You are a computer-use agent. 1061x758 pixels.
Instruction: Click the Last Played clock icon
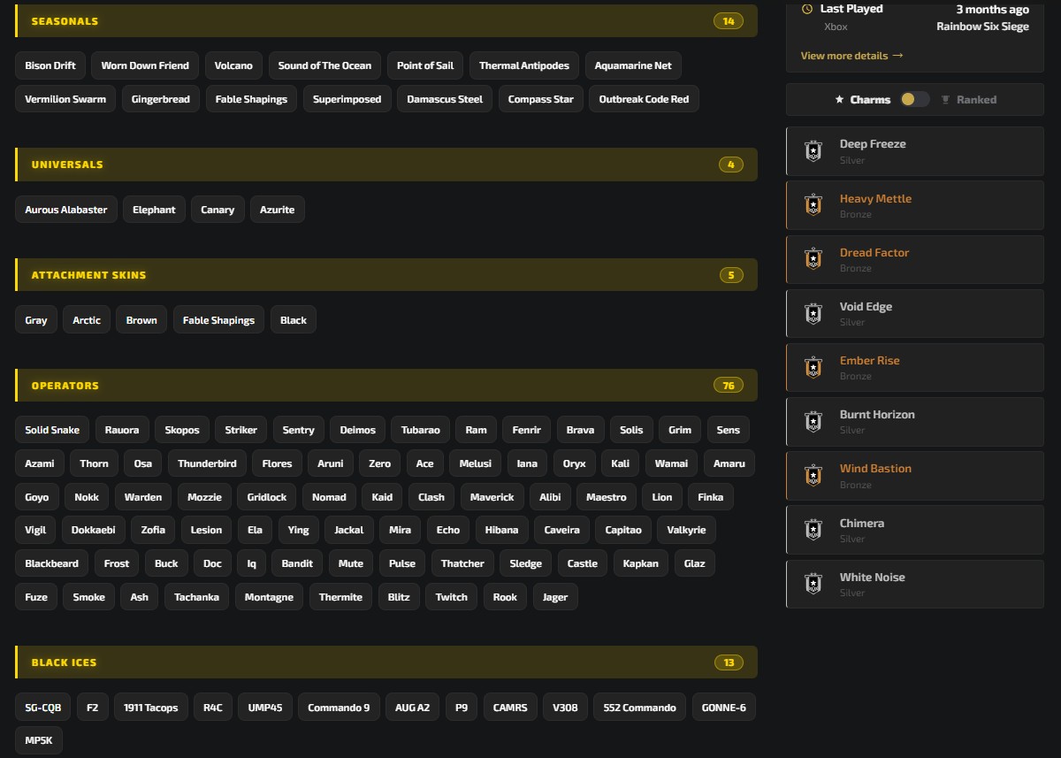(806, 9)
